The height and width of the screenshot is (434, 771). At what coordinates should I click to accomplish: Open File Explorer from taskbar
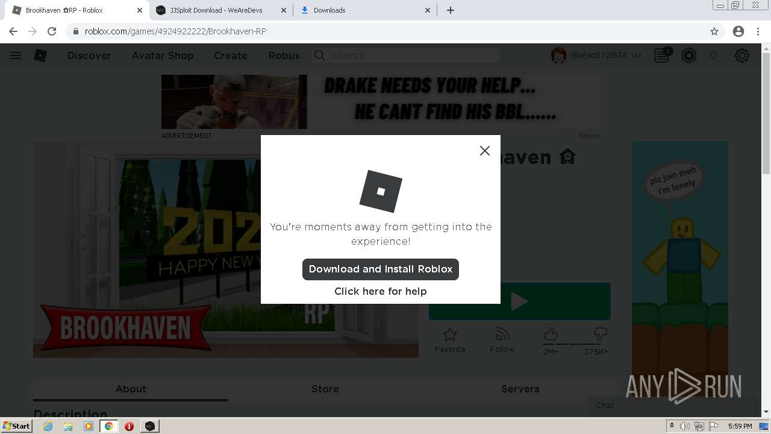pos(68,426)
